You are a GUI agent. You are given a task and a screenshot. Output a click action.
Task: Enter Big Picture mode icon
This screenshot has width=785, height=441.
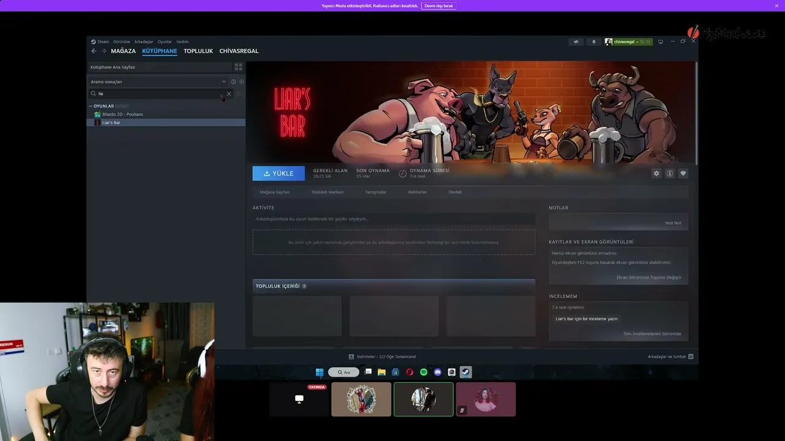(x=661, y=42)
